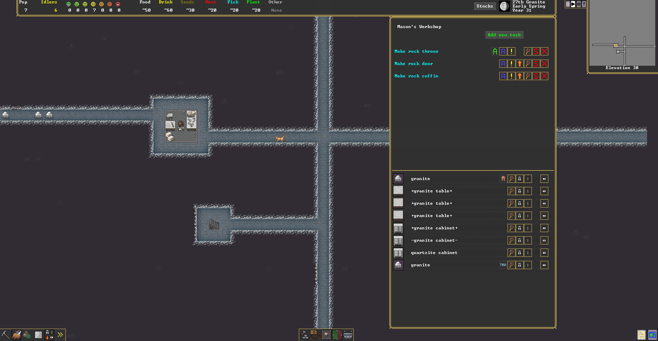Open the zones menu icon
The height and width of the screenshot is (341, 658).
tap(315, 334)
